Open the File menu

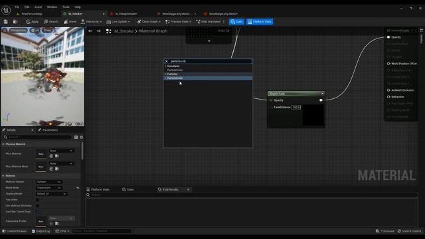(17, 7)
